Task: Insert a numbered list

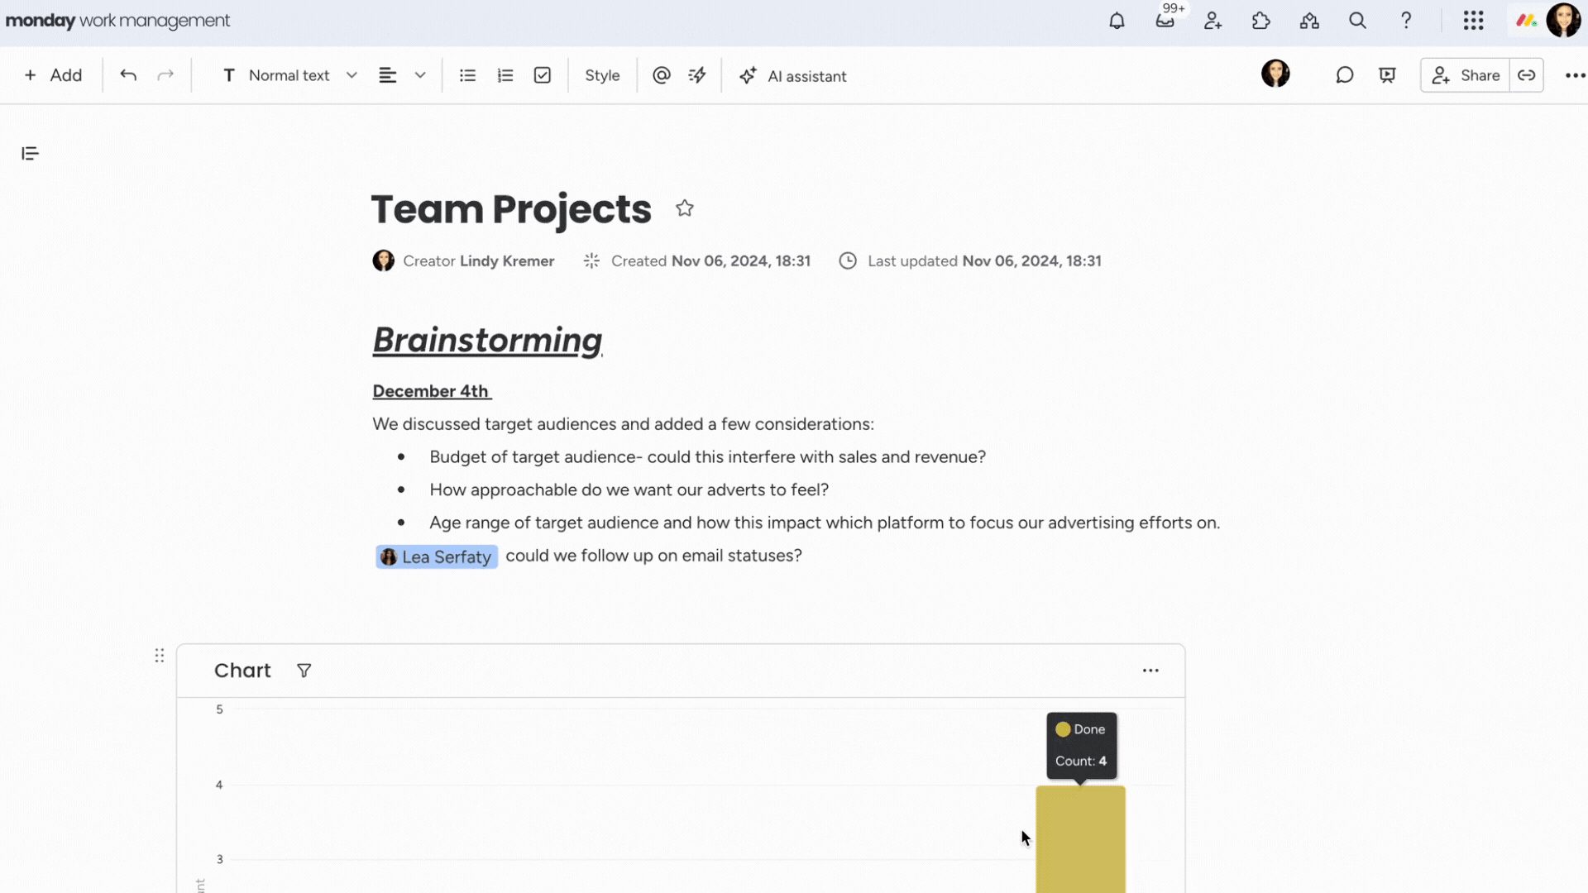Action: coord(505,75)
